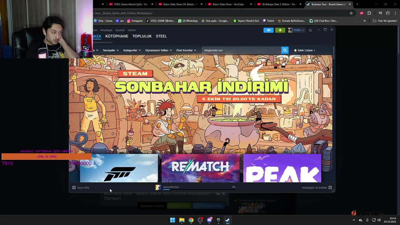Viewport: 400px width, 225px height.
Task: Show hidden system tray icons
Action: [354, 220]
